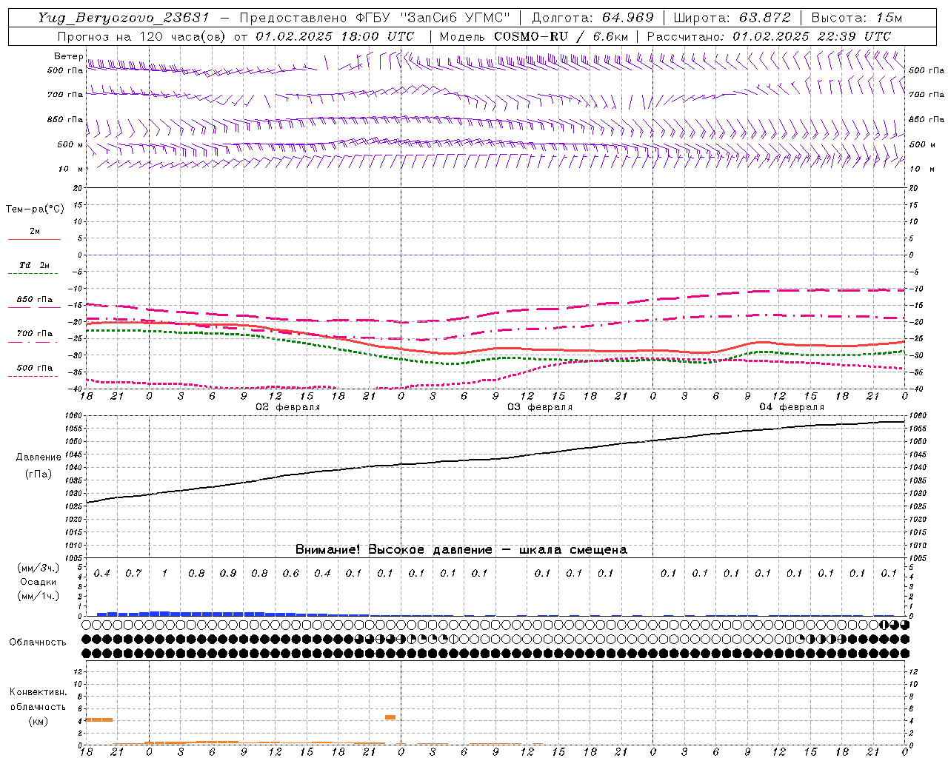The height and width of the screenshot is (758, 948).
Task: Click the orange convective bar near 5 km
Action: [x=390, y=717]
